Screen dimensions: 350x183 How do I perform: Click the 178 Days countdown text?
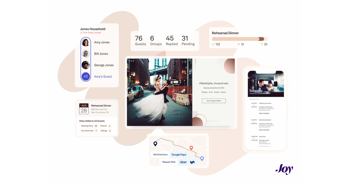204,92
